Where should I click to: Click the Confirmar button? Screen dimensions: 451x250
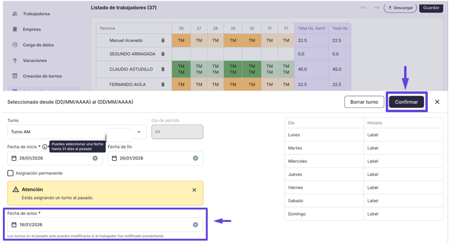pos(406,102)
